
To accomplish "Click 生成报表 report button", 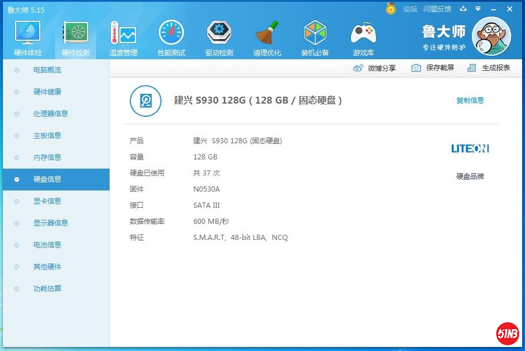I will [x=489, y=68].
